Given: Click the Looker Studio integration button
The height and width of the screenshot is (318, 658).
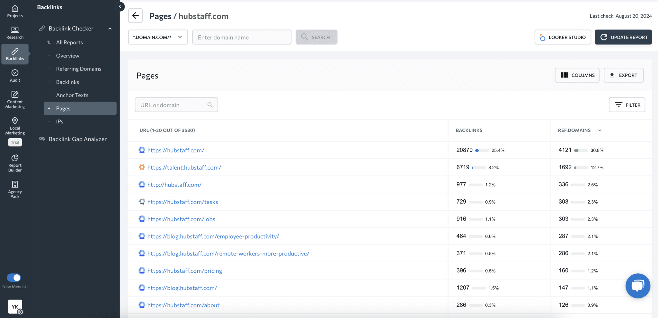Looking at the screenshot, I should [x=563, y=37].
